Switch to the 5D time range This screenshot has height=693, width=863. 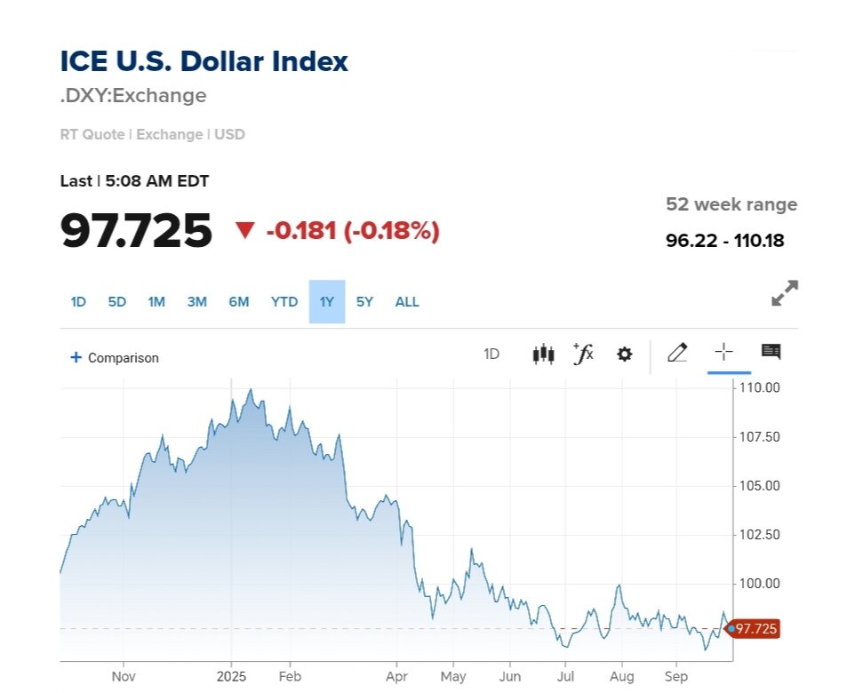click(x=117, y=302)
